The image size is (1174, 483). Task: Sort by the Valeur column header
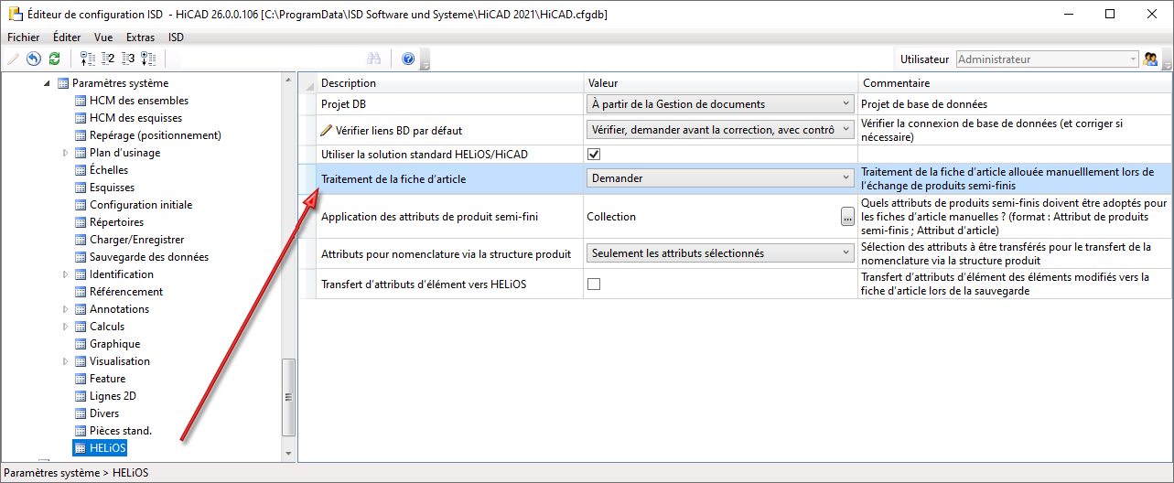pyautogui.click(x=721, y=83)
